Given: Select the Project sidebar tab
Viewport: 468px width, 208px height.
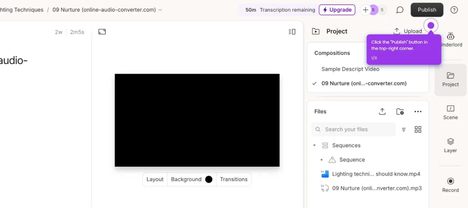Looking at the screenshot, I should click(450, 80).
